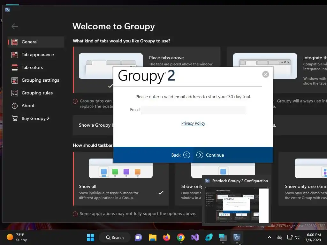The image size is (327, 245).
Task: Select the Show all taskbar option
Action: [x=121, y=179]
